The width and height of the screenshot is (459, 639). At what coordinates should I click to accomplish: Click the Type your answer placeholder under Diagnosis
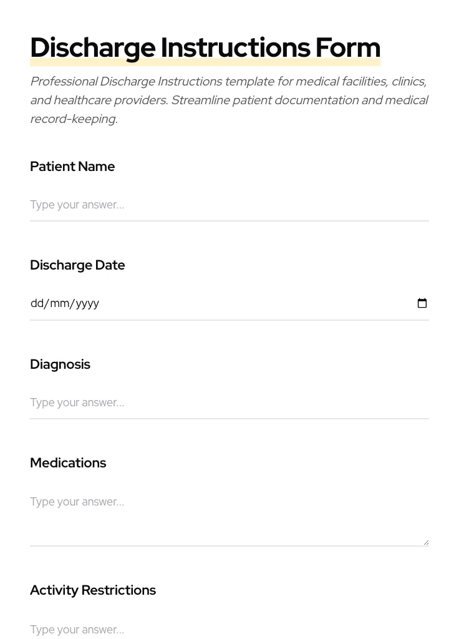tap(77, 402)
